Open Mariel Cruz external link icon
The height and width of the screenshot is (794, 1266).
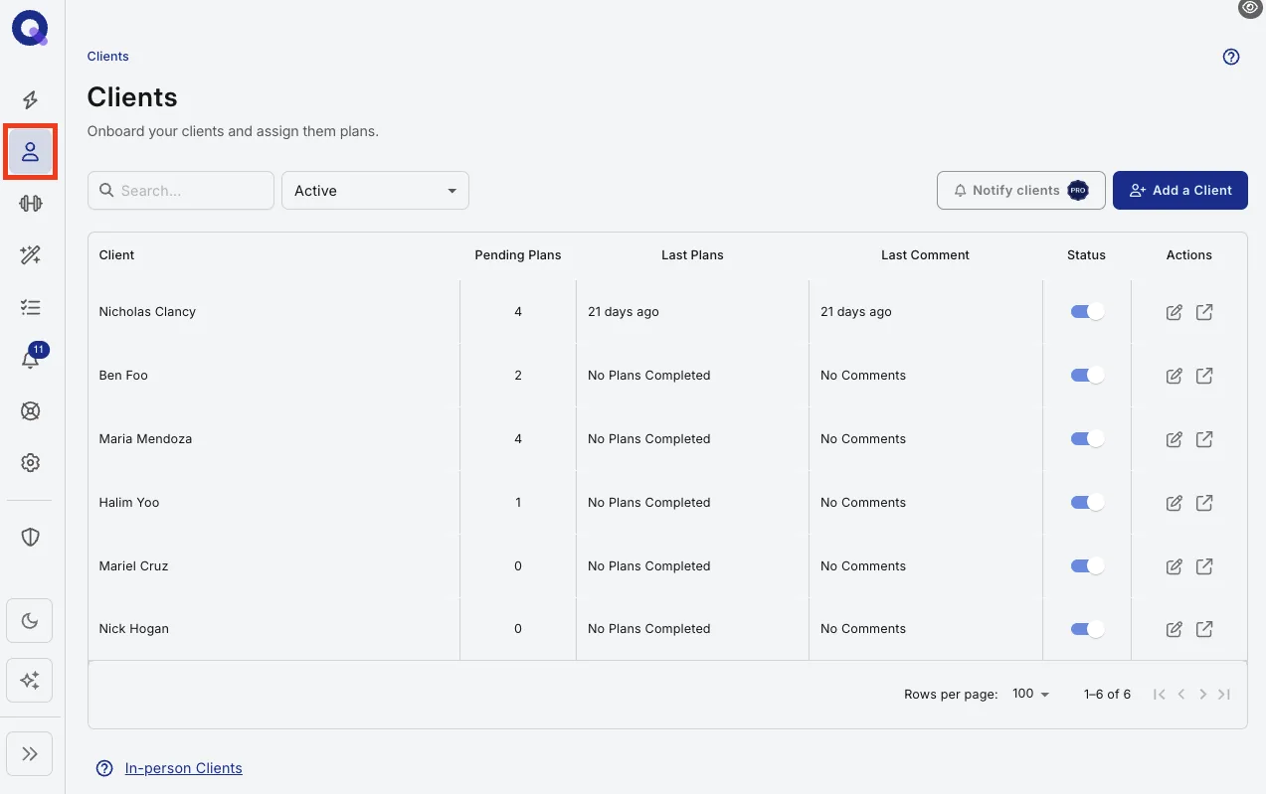coord(1204,566)
